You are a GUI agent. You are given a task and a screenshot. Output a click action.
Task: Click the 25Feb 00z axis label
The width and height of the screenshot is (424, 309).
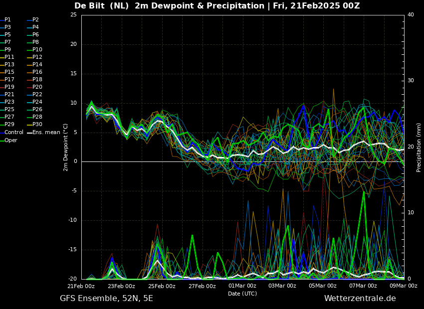pos(162,286)
